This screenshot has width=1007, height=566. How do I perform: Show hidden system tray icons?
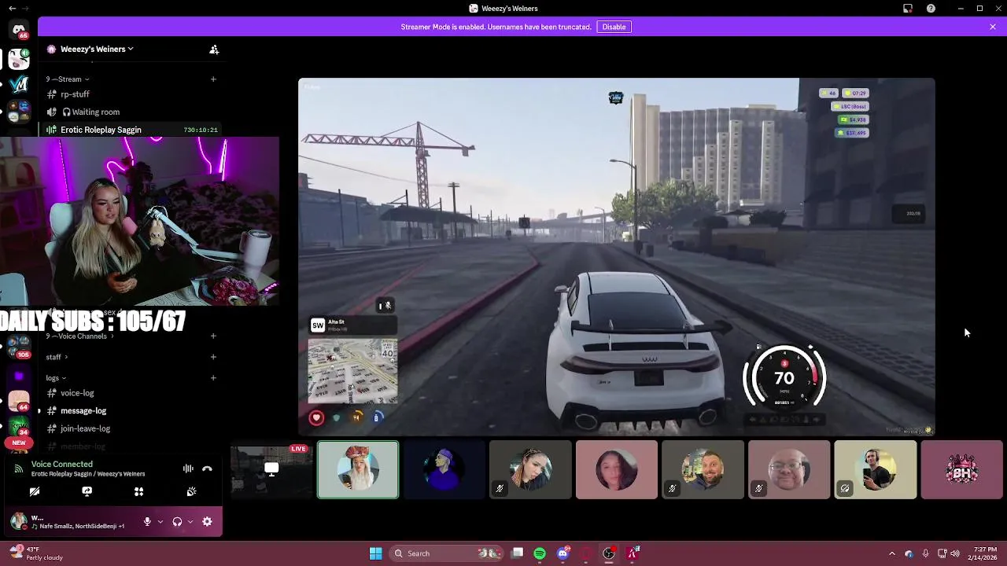pos(891,553)
